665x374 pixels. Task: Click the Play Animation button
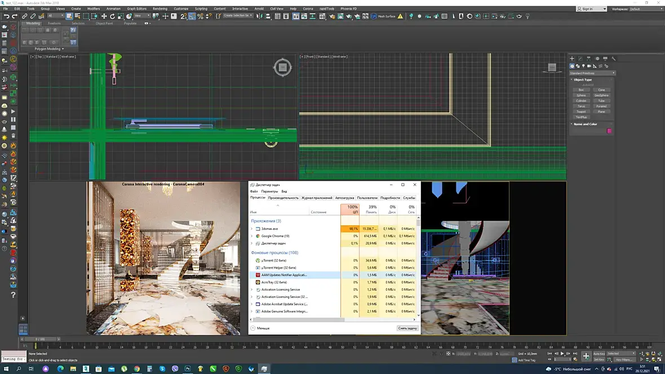point(562,354)
